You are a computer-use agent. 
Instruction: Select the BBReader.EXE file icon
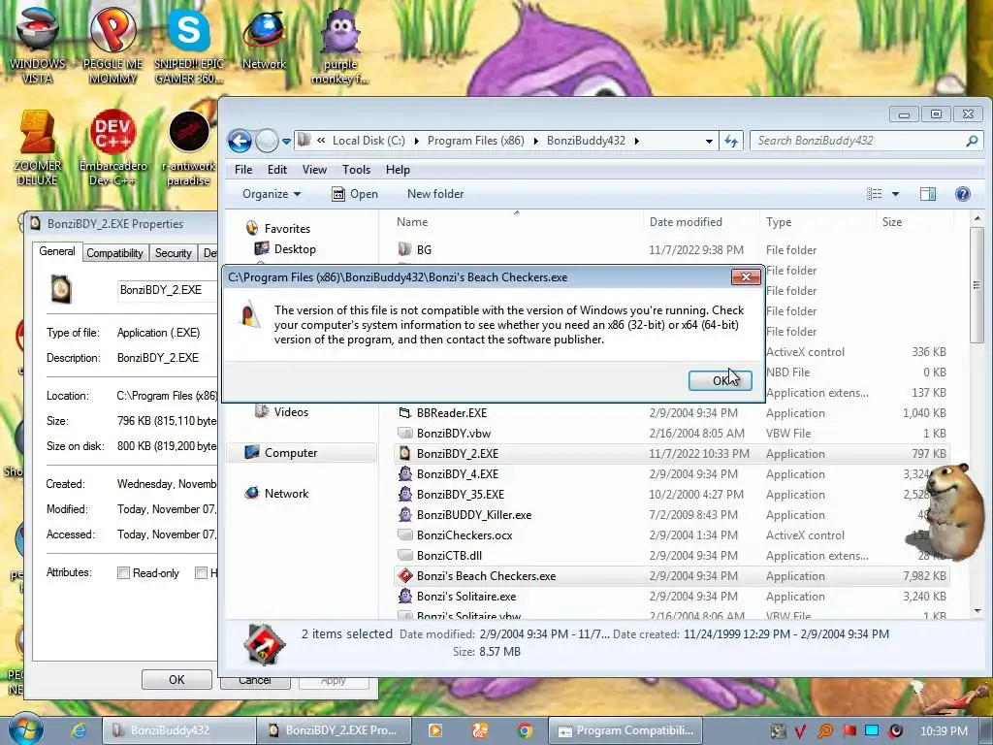pos(404,413)
